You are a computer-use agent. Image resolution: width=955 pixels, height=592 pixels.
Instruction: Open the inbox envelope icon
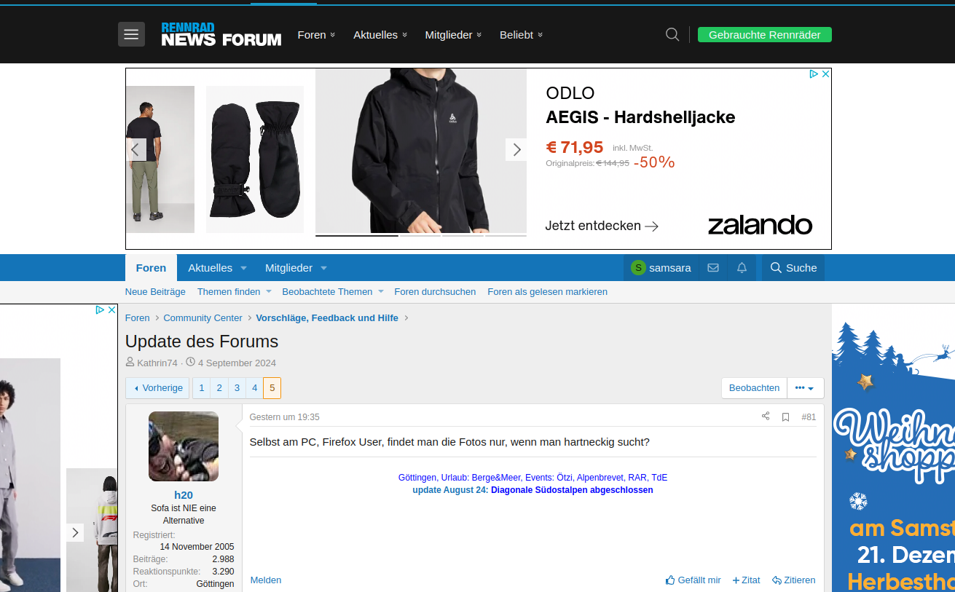click(x=713, y=268)
